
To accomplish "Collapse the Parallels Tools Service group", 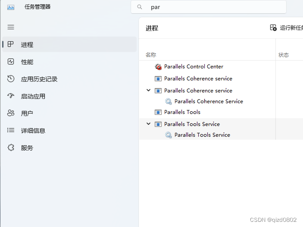I will 148,124.
